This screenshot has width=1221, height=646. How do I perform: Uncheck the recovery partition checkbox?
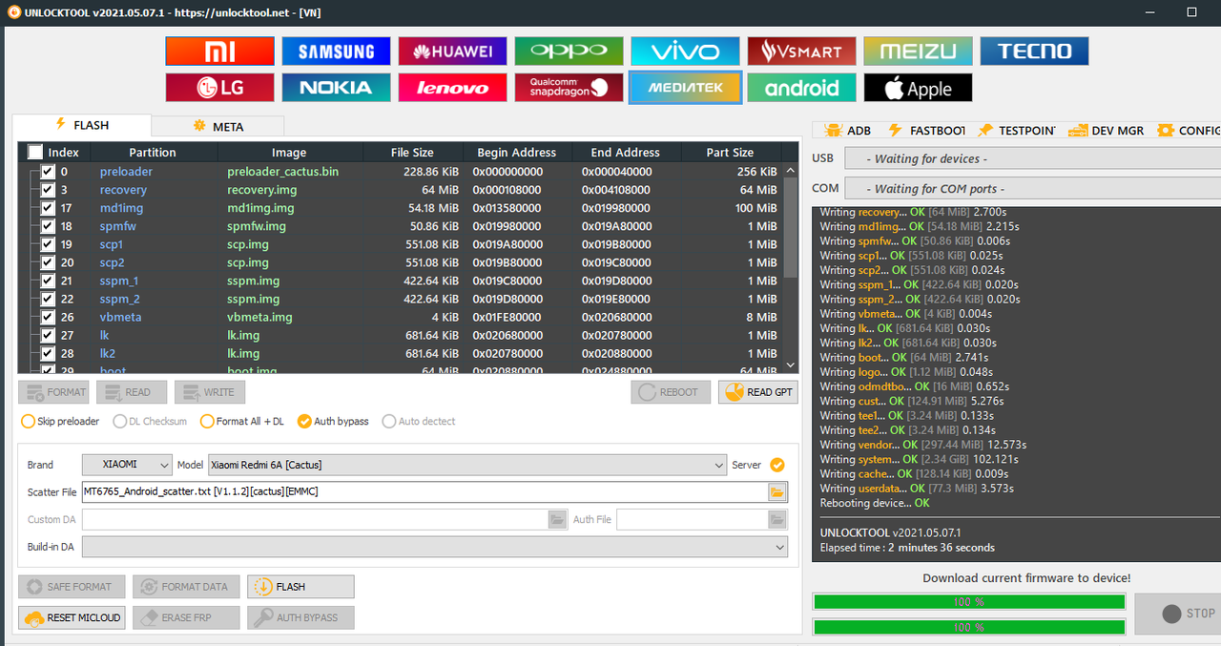pyautogui.click(x=48, y=190)
